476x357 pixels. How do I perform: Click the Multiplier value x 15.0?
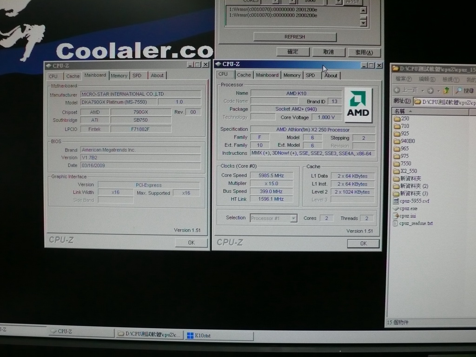click(x=271, y=183)
